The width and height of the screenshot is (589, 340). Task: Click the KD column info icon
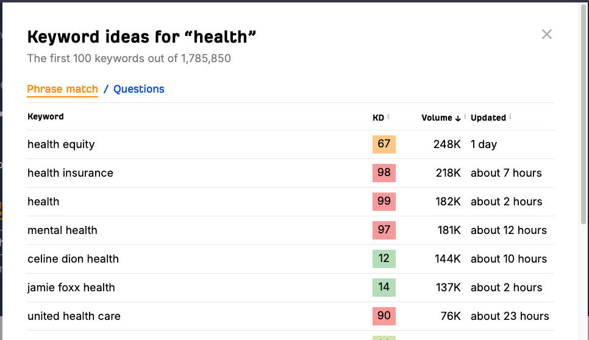click(388, 116)
